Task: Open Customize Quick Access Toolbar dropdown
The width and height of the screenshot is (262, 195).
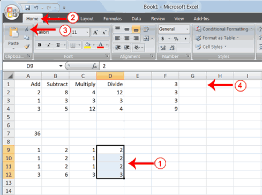Action: (64, 8)
